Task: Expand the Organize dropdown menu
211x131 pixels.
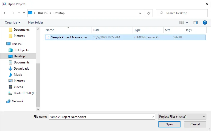Action: 12,23
